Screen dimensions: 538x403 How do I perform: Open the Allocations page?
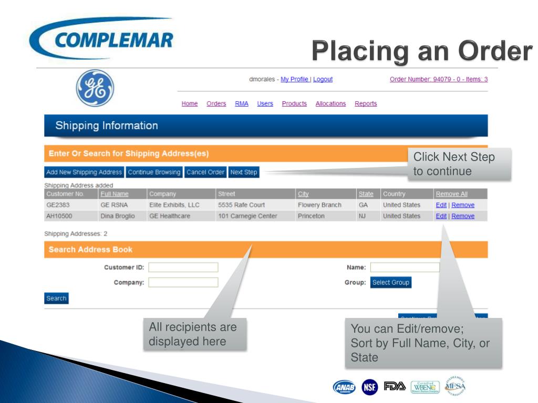click(331, 103)
